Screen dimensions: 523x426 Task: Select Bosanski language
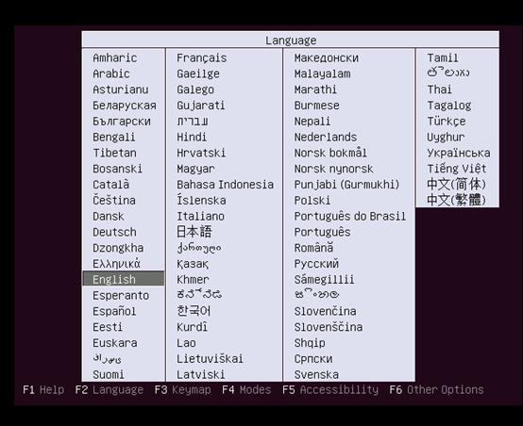tap(117, 169)
